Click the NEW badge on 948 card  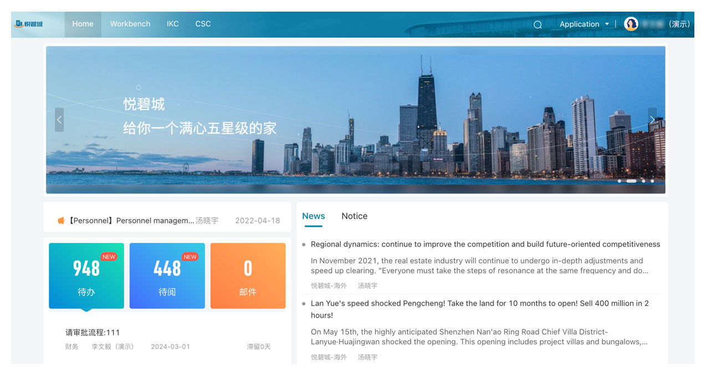109,257
